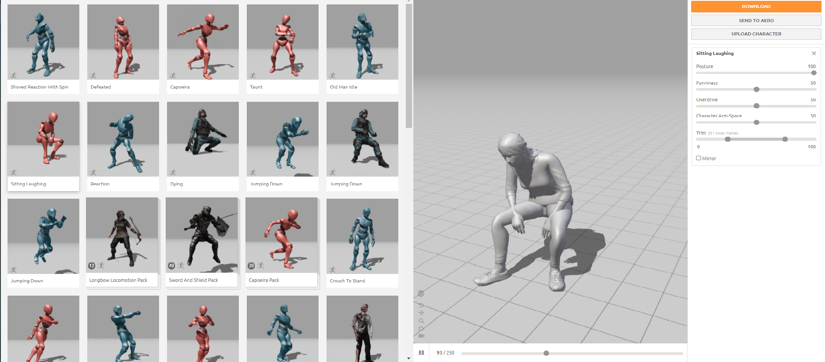Adjust the Overdrive slider handle
Screen dimensions: 825x362
756,106
